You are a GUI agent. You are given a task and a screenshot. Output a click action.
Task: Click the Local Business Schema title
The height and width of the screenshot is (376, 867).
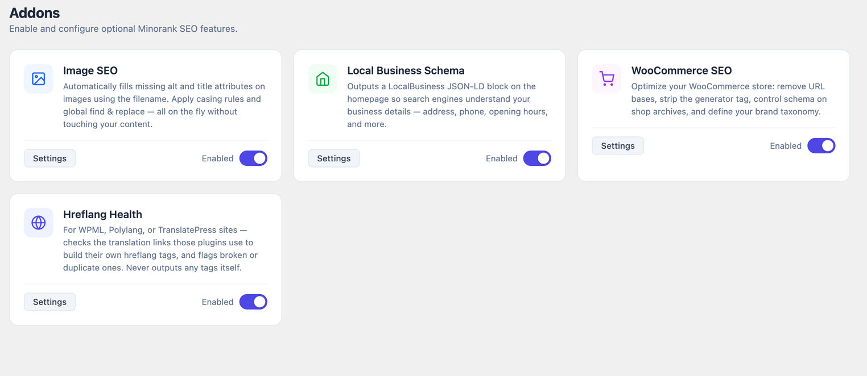pyautogui.click(x=406, y=71)
